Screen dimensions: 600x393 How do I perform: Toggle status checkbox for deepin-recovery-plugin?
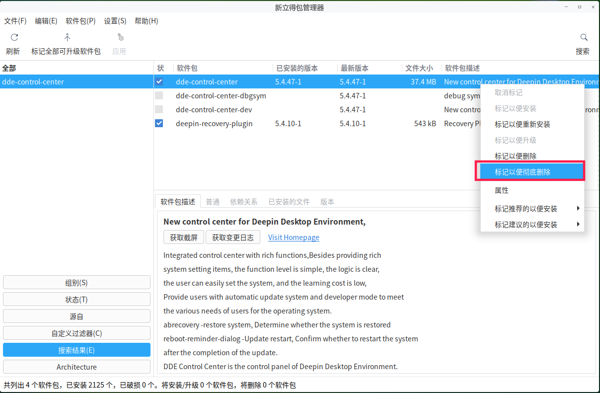point(159,123)
